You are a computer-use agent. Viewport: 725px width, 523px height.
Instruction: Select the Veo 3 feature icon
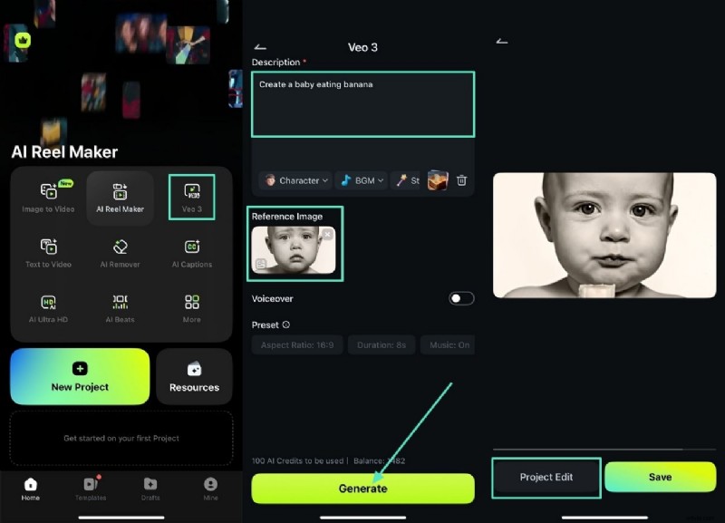[x=191, y=197]
